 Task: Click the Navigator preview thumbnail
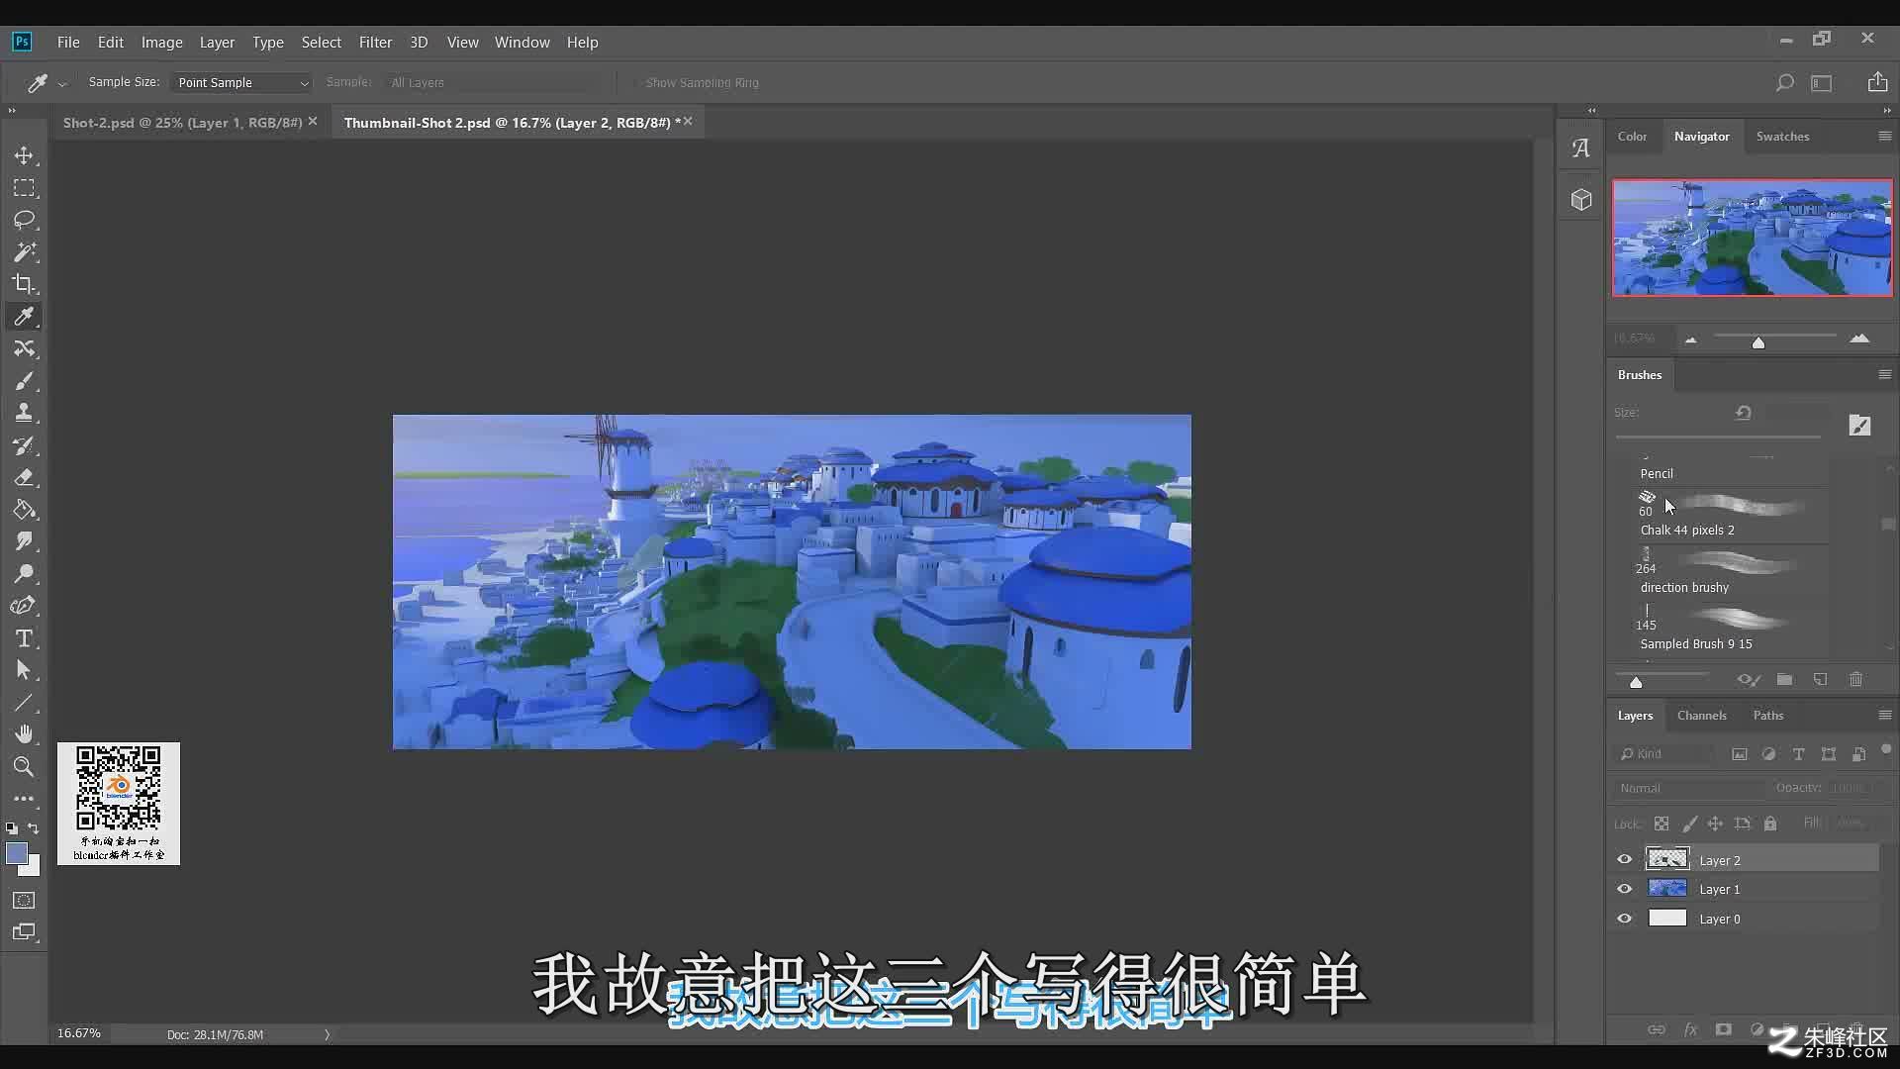[1752, 238]
